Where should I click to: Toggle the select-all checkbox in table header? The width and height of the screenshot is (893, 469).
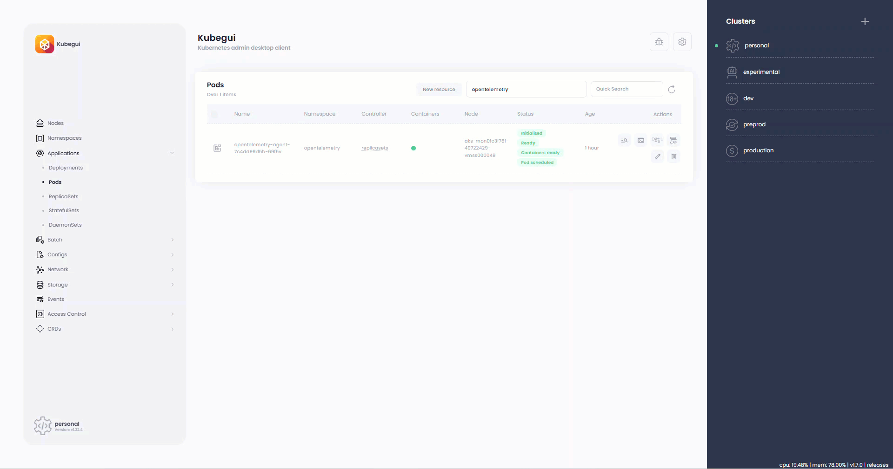click(x=214, y=114)
